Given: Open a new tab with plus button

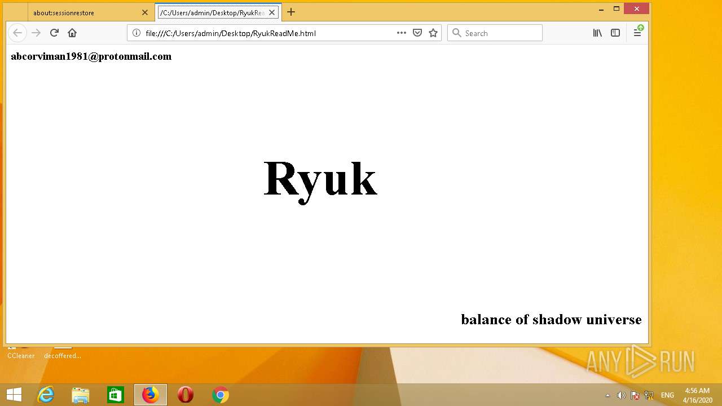Looking at the screenshot, I should click(x=291, y=12).
